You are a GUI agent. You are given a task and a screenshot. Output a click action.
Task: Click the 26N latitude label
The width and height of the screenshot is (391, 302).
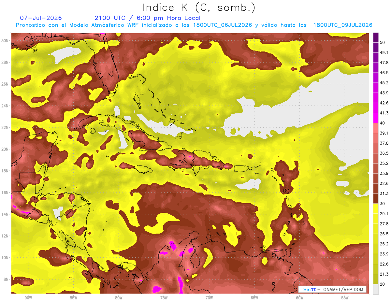coord(5,84)
